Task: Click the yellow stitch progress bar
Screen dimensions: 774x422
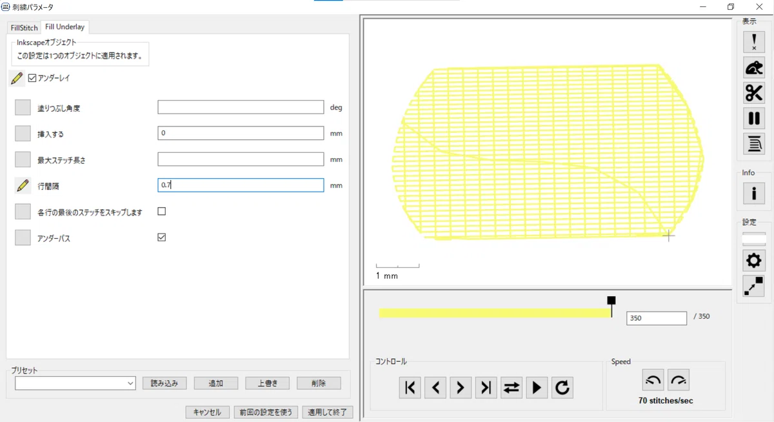Action: pos(495,313)
